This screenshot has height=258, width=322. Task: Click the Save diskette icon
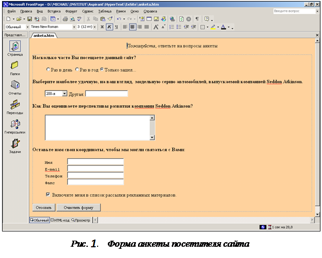tap(30, 19)
